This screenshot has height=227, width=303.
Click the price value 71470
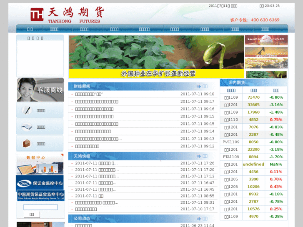[253, 97]
